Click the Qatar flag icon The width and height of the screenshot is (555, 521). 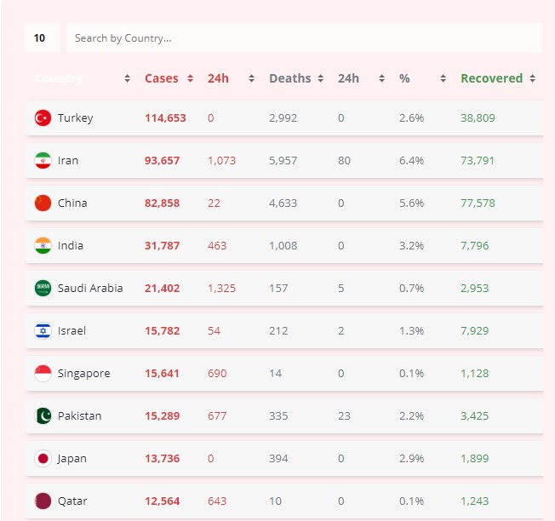43,501
